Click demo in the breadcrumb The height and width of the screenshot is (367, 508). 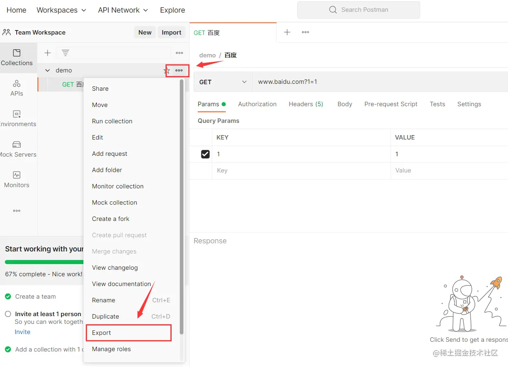pos(207,55)
